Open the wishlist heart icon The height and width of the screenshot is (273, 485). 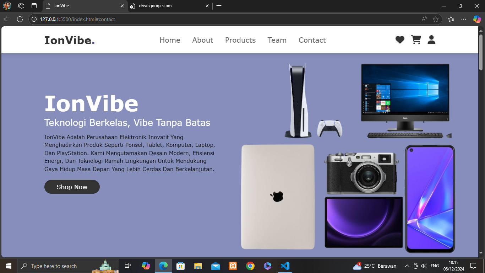pos(400,40)
